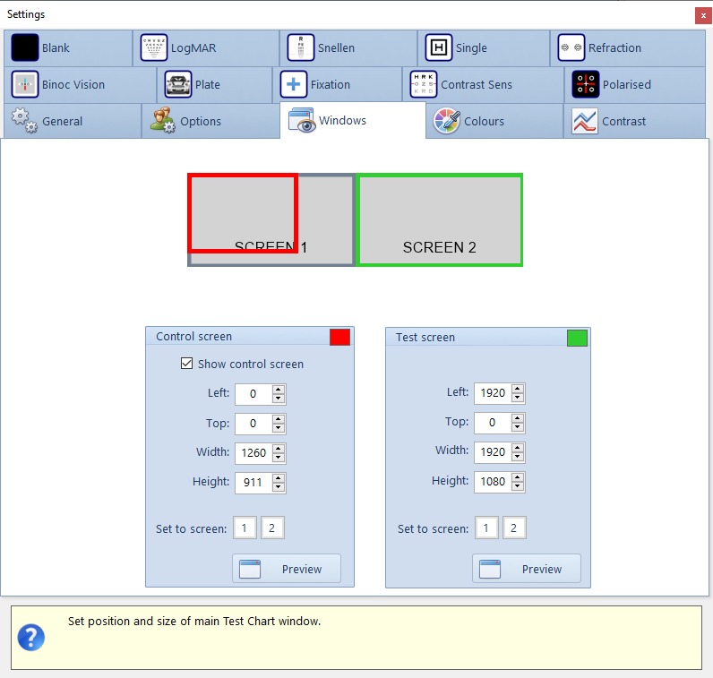Open the LogMAR chart tab icon
The width and height of the screenshot is (713, 678).
pos(154,47)
